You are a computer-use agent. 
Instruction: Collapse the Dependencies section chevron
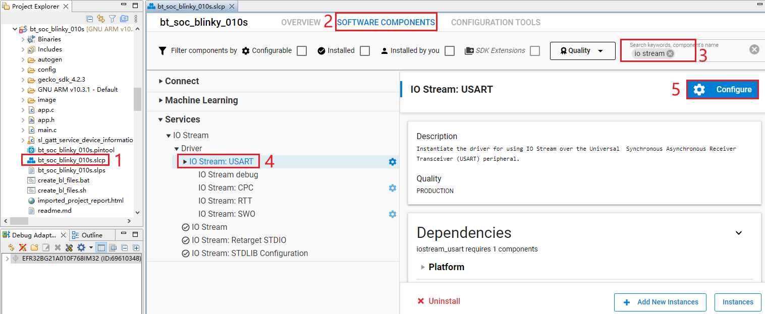click(738, 233)
